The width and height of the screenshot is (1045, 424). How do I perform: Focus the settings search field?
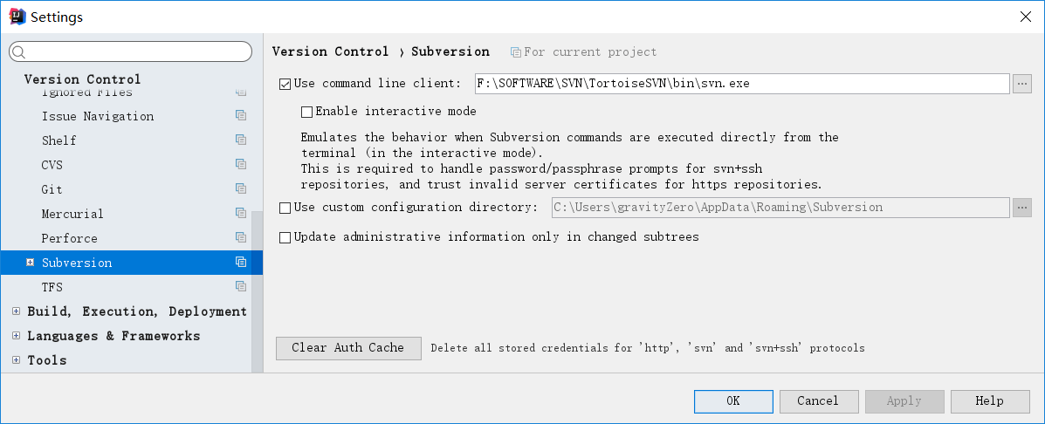131,52
